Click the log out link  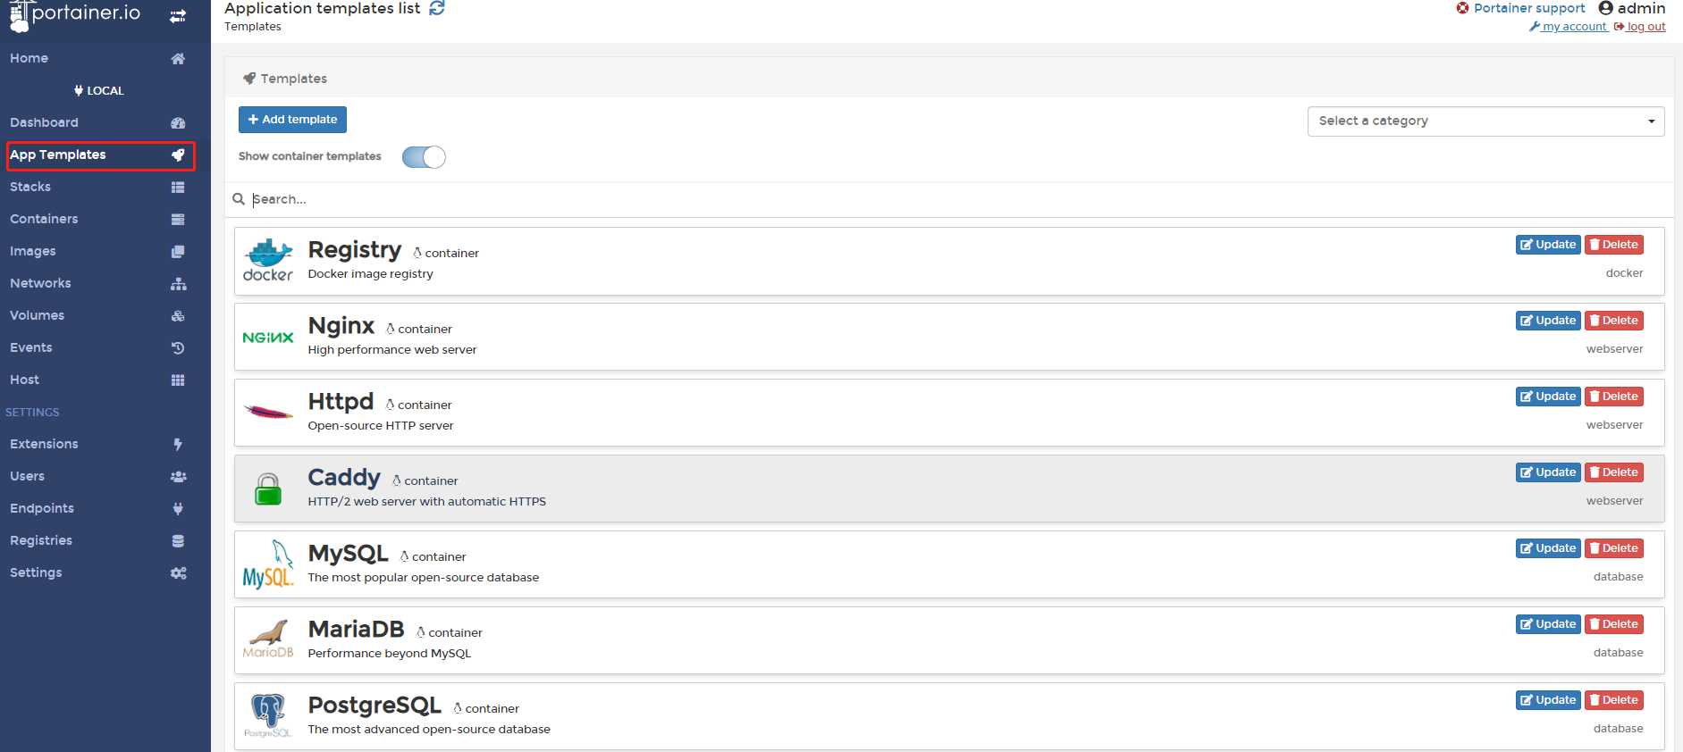(1640, 27)
